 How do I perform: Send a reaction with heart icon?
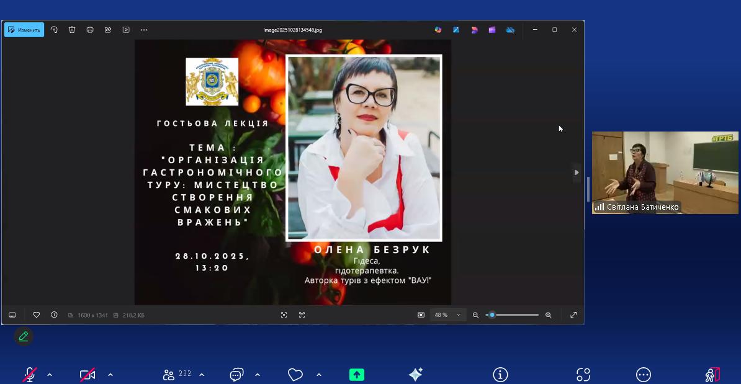[295, 375]
